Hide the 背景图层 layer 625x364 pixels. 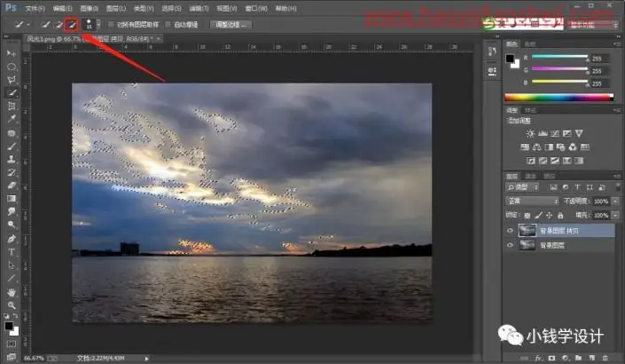coord(510,245)
